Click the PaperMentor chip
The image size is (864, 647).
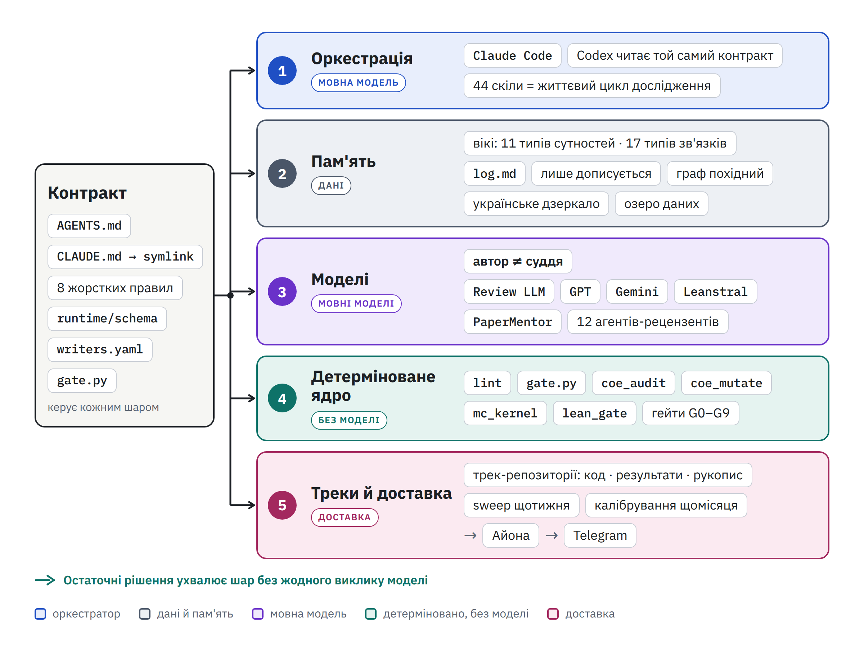pyautogui.click(x=513, y=322)
